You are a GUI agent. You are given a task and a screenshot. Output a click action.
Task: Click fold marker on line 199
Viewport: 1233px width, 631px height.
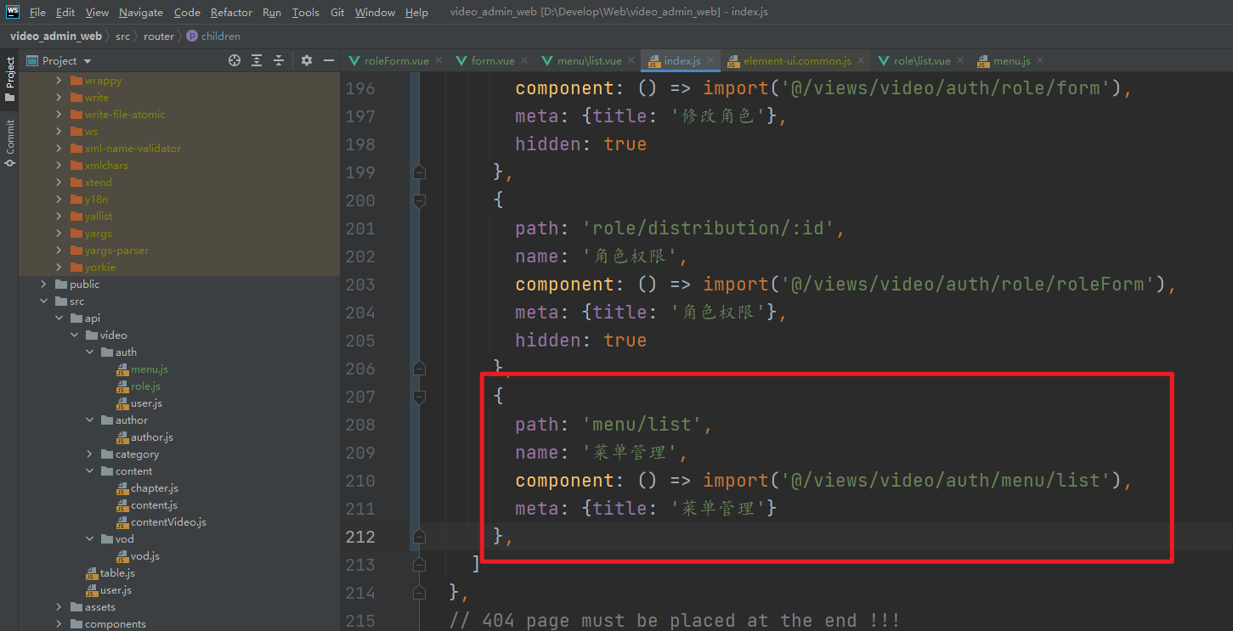click(x=418, y=172)
